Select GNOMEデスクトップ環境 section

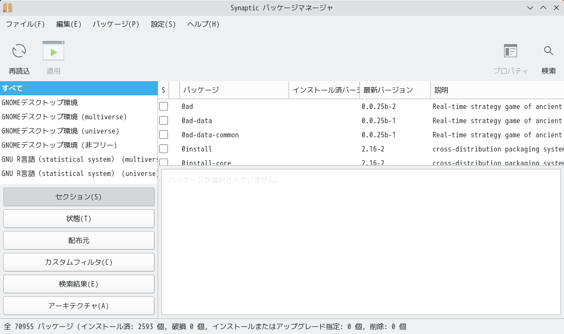pos(79,103)
